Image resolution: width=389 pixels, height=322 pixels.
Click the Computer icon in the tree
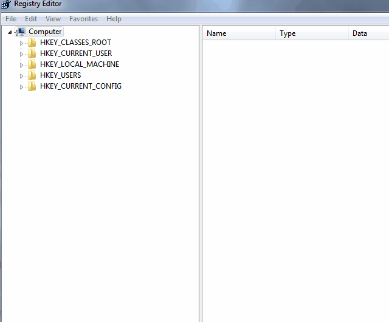[21, 32]
